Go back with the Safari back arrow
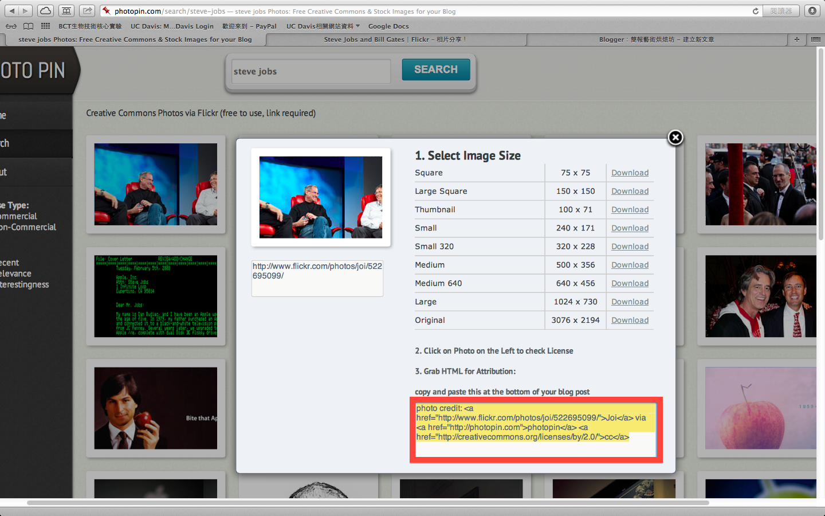This screenshot has width=825, height=516. [x=11, y=11]
